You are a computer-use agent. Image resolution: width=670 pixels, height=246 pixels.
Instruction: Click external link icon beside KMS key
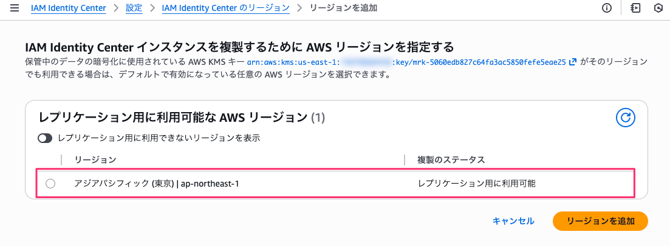pyautogui.click(x=572, y=62)
